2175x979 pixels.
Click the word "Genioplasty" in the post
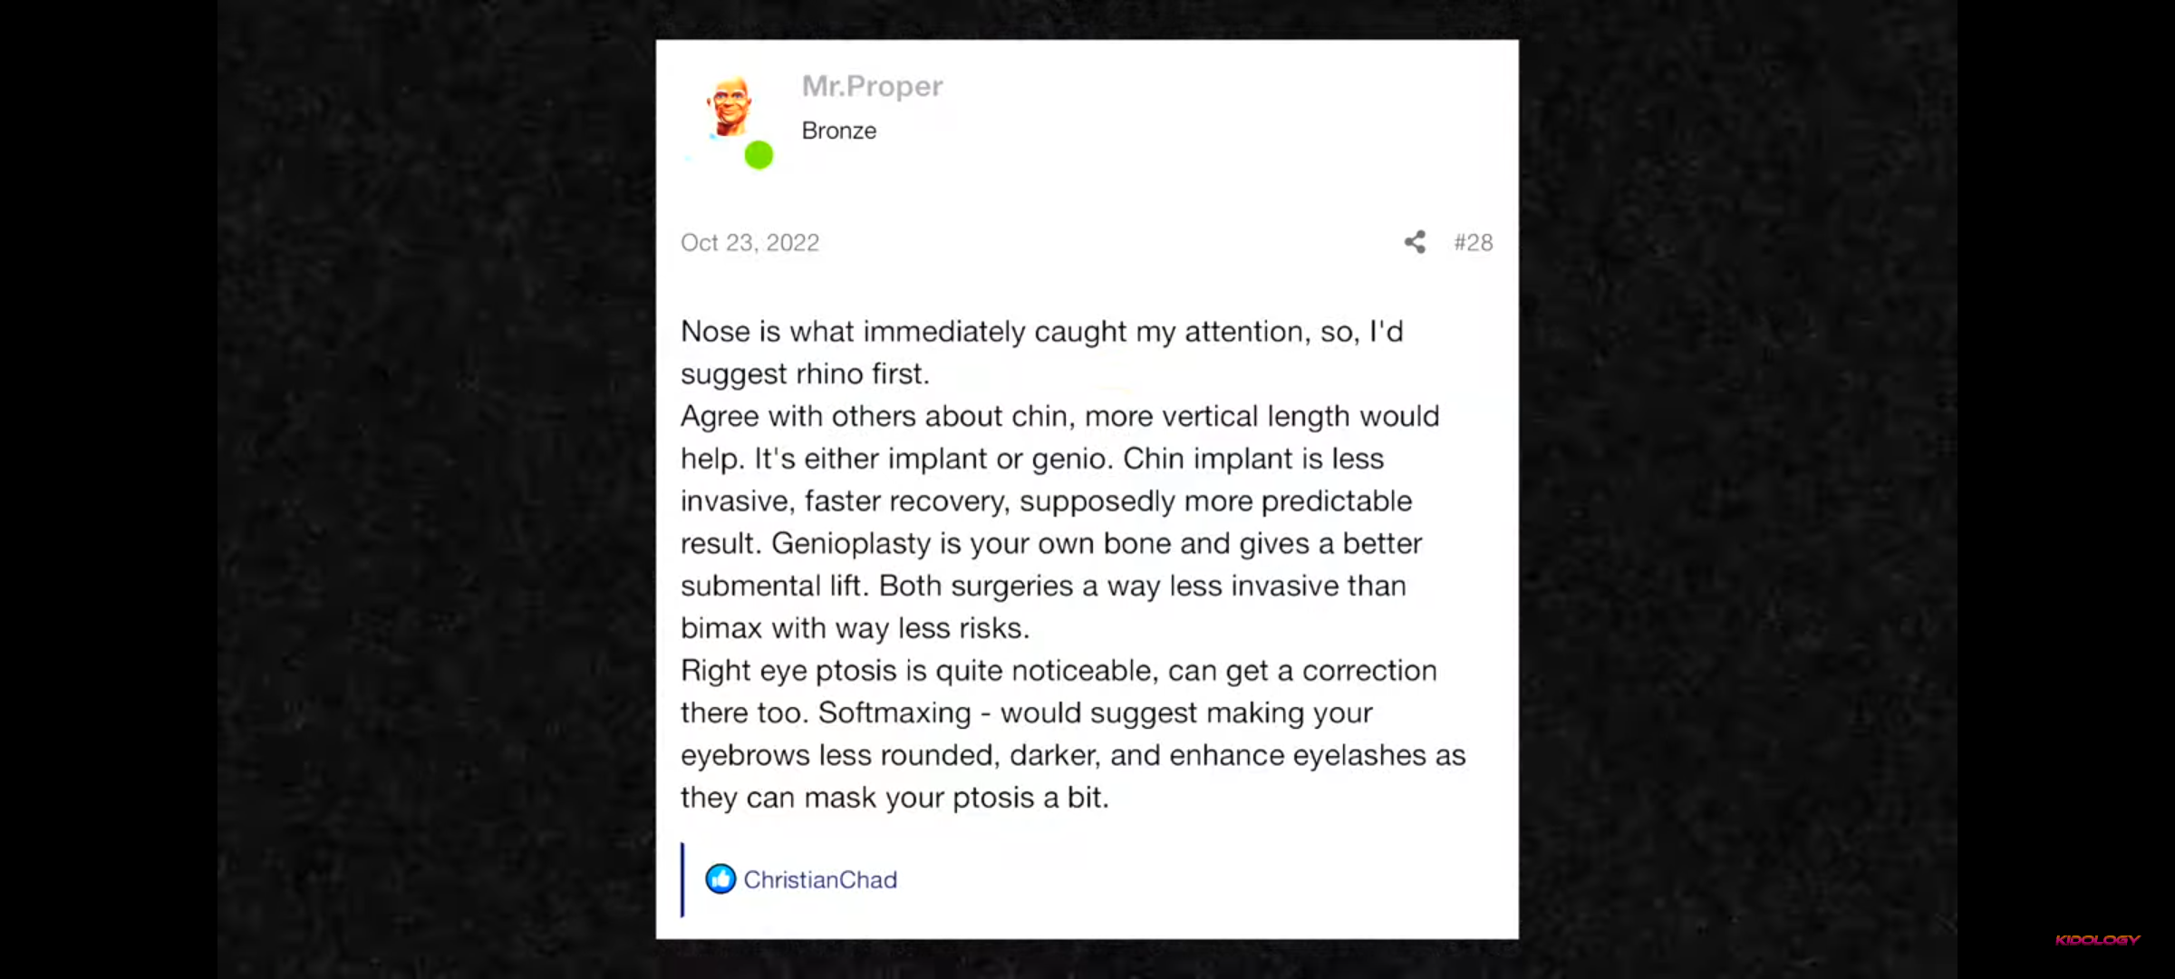coord(851,543)
